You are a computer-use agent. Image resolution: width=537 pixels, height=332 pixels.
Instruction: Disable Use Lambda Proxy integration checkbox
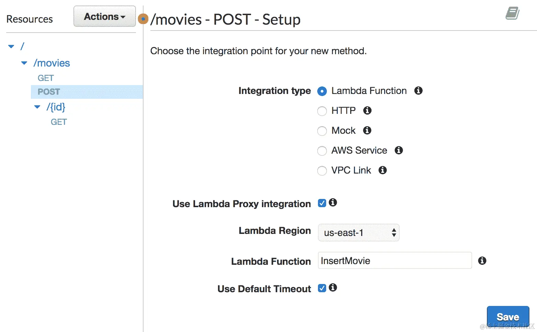322,203
